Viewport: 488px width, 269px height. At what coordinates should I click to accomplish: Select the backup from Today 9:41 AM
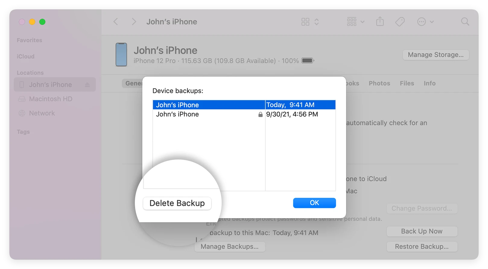[244, 105]
